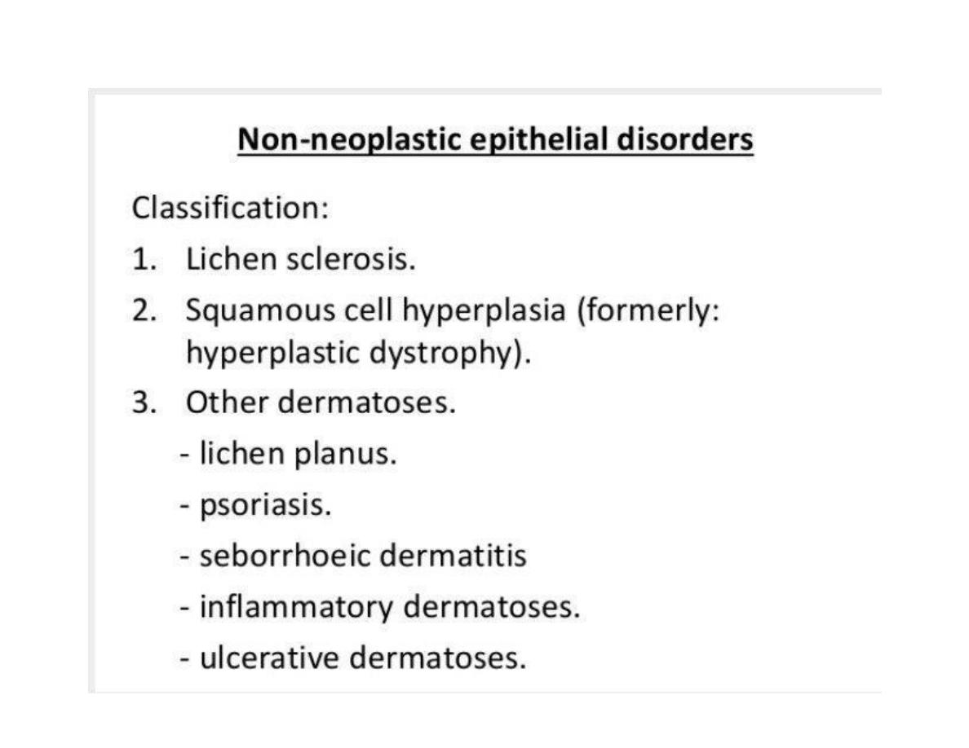The image size is (969, 748).
Task: Click the word 'formerly:' in item two
Action: point(649,310)
